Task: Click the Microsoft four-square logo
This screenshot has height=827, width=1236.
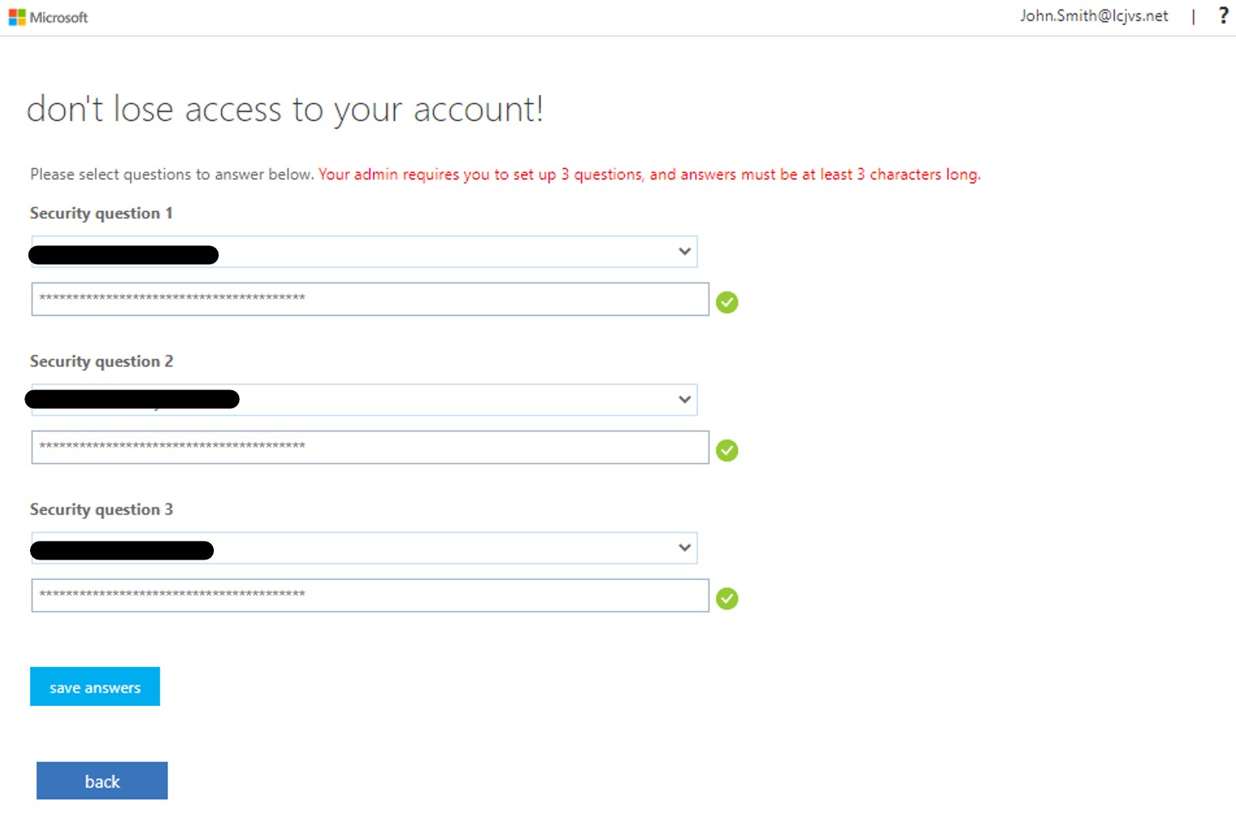Action: [x=17, y=17]
